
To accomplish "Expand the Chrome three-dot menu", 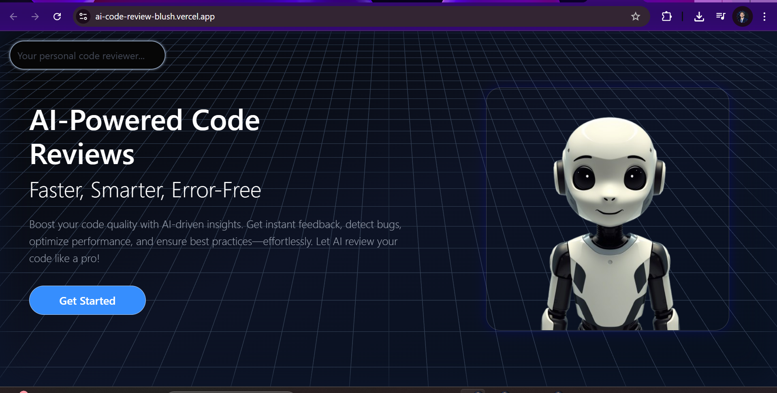I will (x=764, y=17).
